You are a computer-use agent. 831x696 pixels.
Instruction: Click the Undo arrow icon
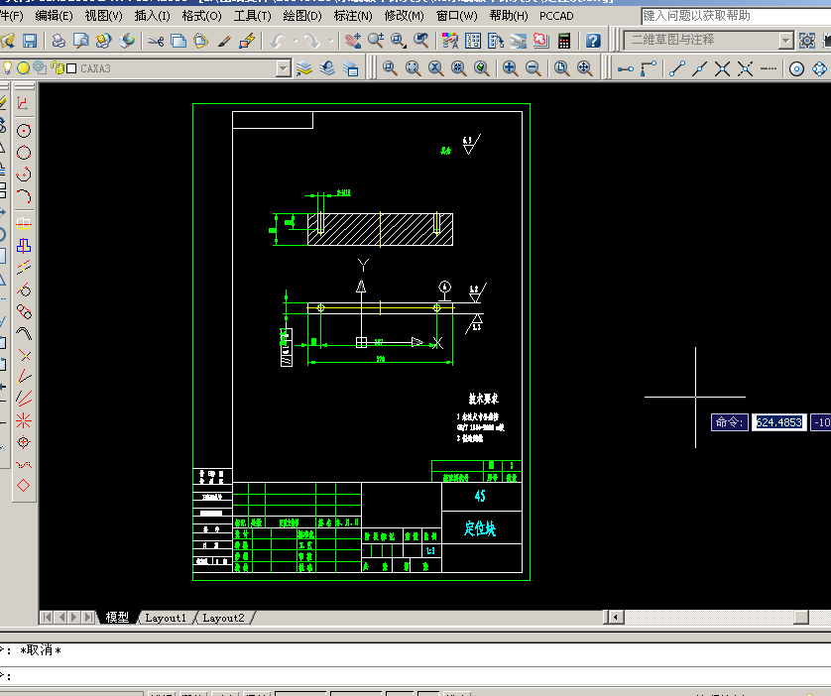(x=278, y=41)
